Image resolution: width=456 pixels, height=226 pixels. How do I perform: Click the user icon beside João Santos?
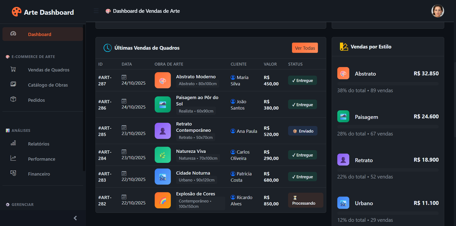tap(233, 102)
